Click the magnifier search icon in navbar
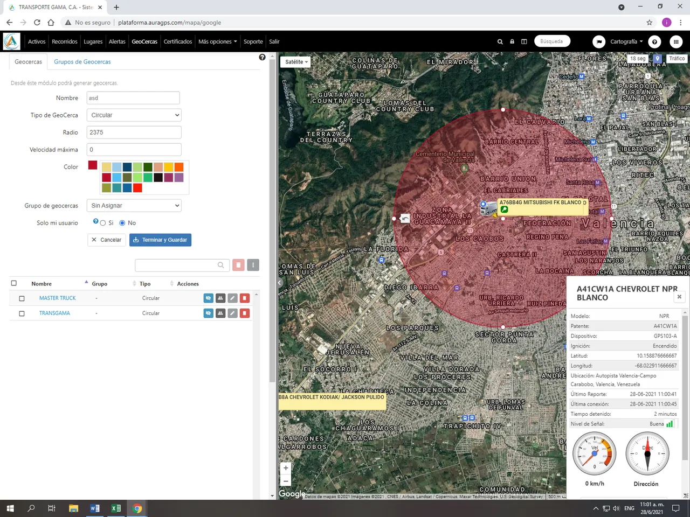This screenshot has width=690, height=517. (x=500, y=41)
